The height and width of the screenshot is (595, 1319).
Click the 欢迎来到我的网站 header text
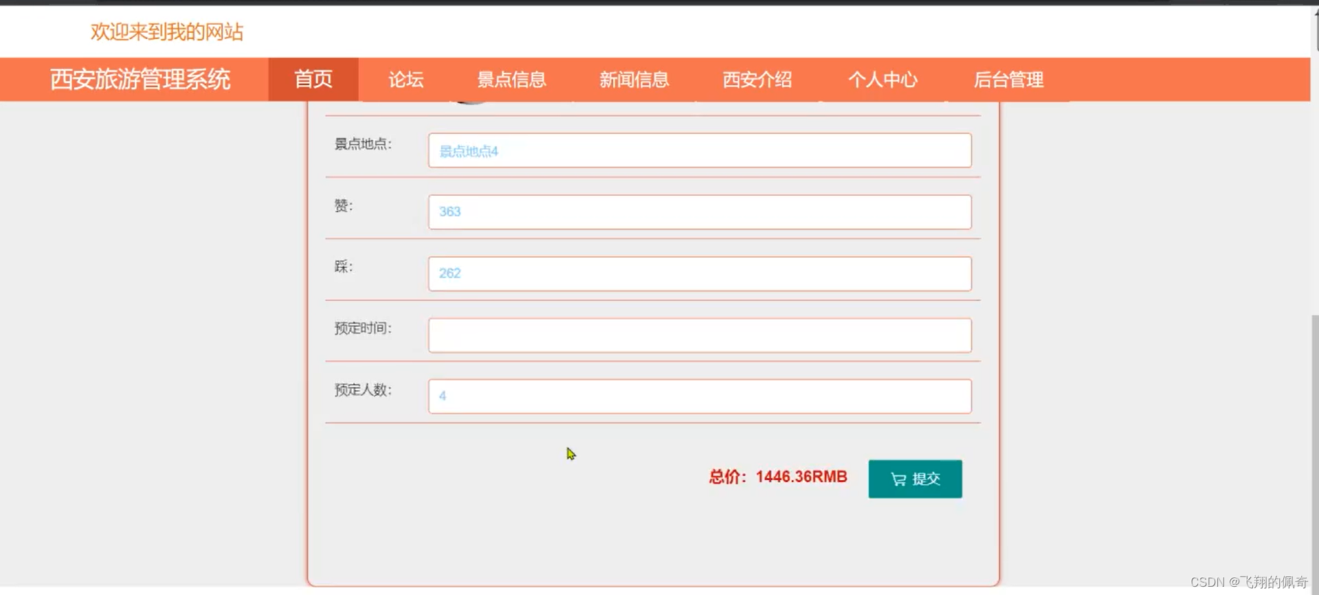(x=167, y=32)
